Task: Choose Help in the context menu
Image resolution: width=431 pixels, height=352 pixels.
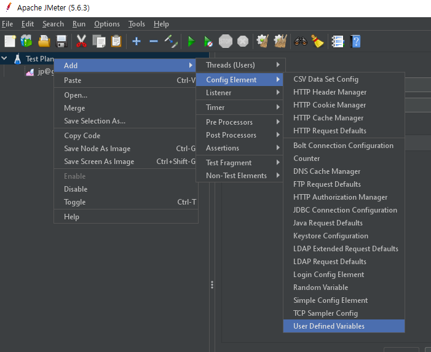Action: (126, 217)
